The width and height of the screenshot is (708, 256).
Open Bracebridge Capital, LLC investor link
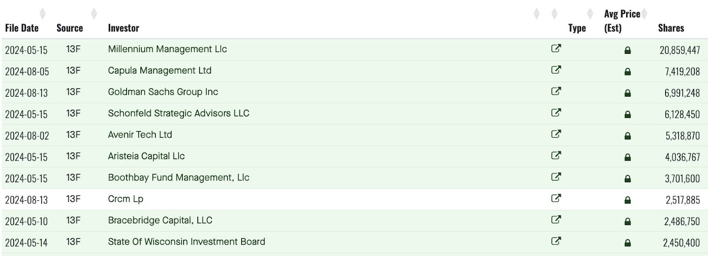tap(160, 220)
